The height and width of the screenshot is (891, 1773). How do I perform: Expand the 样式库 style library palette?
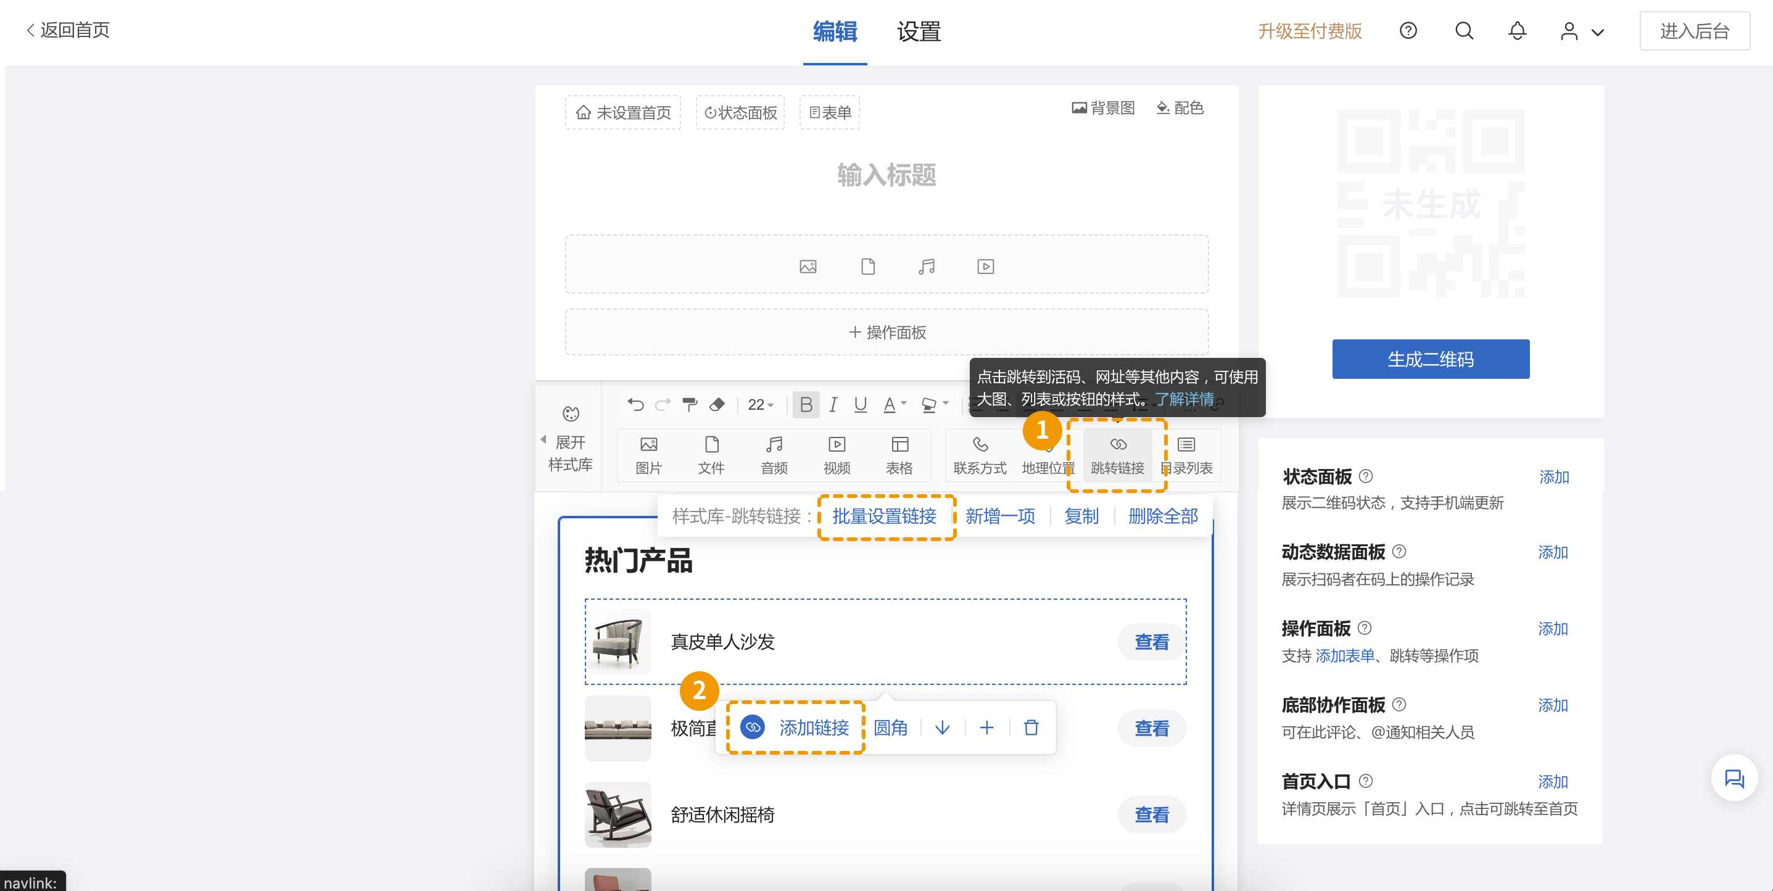click(x=570, y=439)
